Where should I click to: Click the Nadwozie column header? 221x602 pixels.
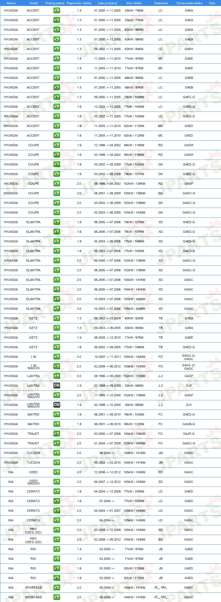click(x=161, y=3)
